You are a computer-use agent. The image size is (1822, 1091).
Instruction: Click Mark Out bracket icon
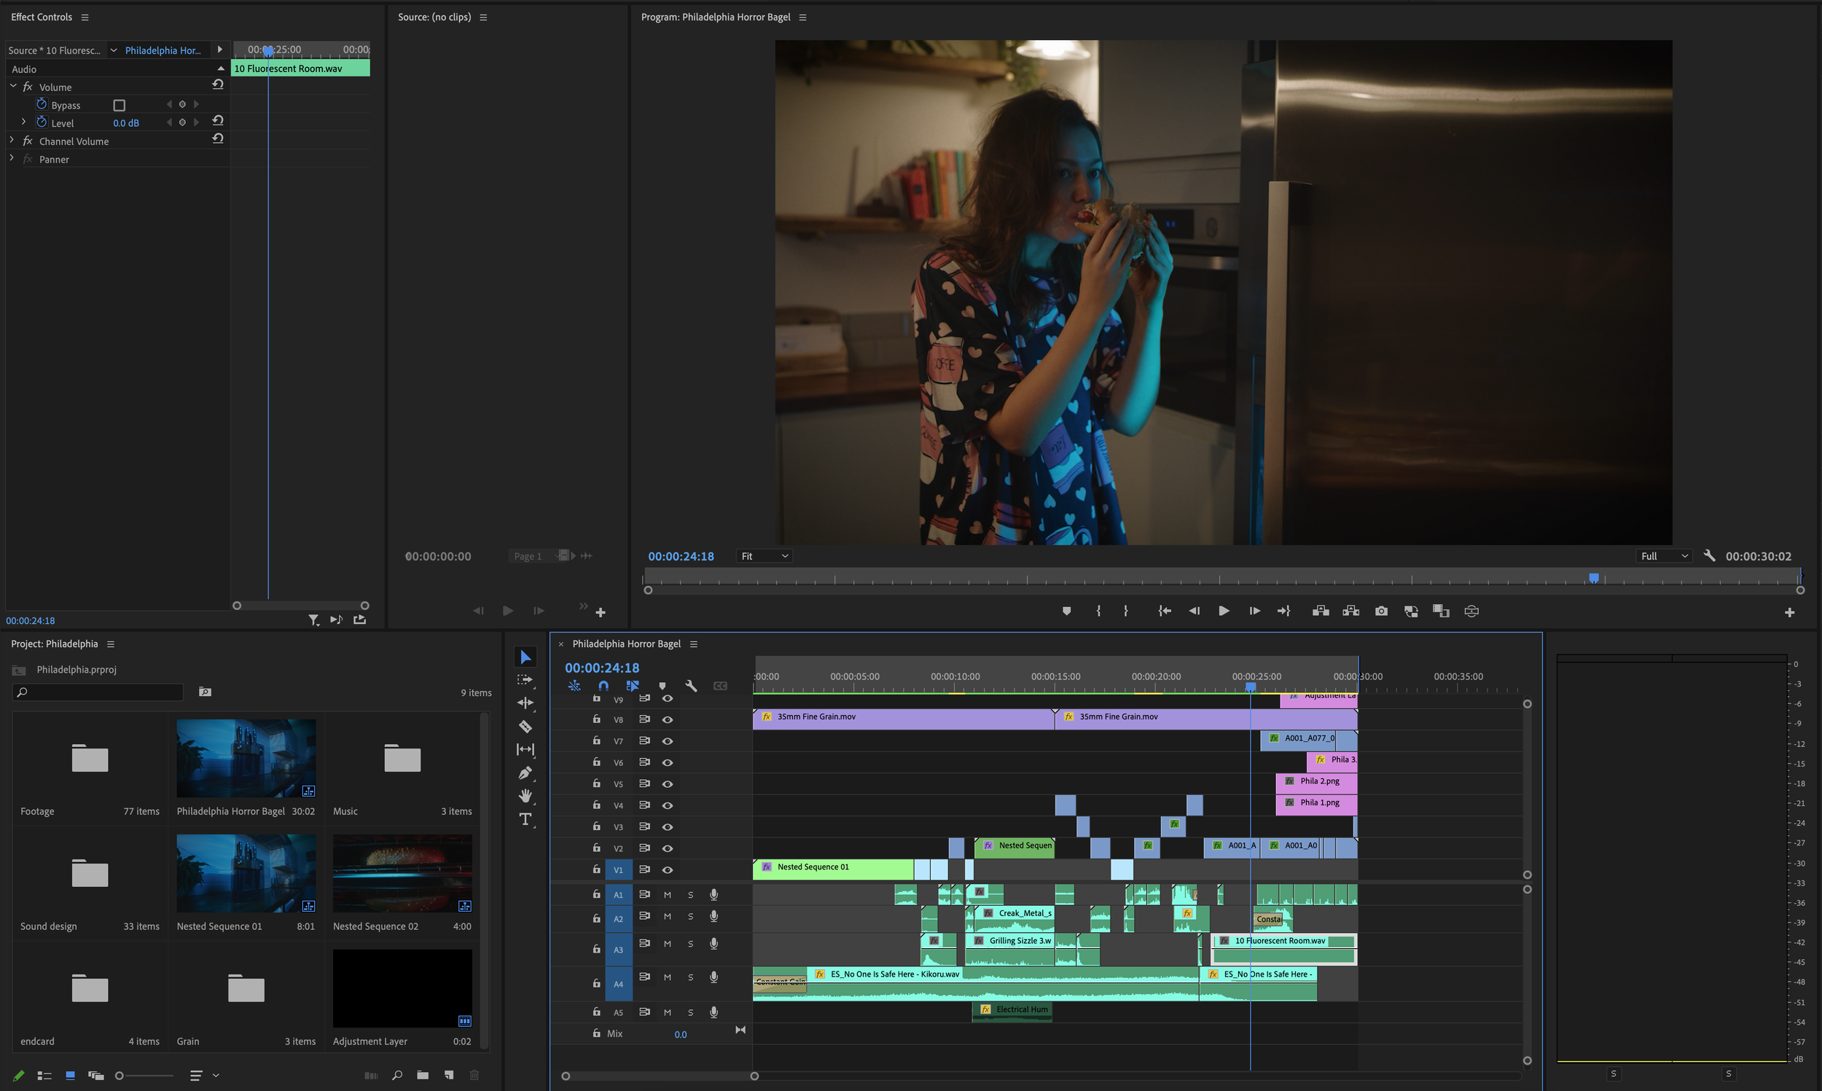1126,611
